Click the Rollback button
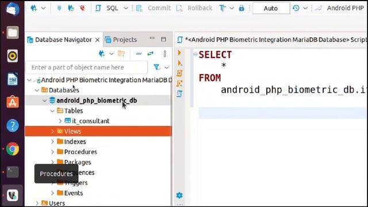 tap(194, 8)
